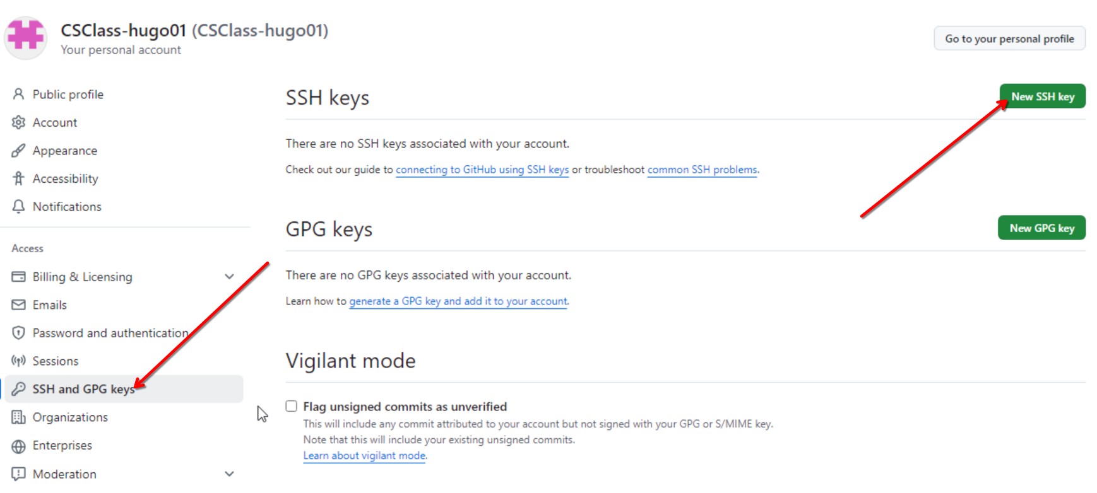Open connecting to GitHub using SSH keys link

click(482, 170)
